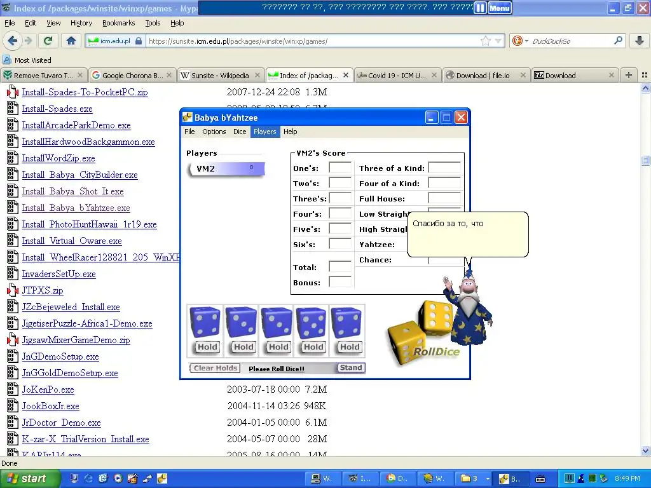Switch to the Google Chorona B... tab

(132, 75)
